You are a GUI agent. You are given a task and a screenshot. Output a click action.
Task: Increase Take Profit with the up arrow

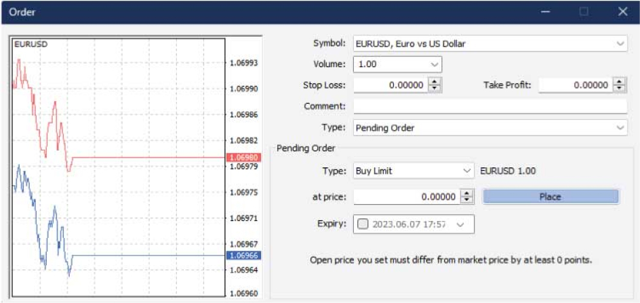point(620,81)
